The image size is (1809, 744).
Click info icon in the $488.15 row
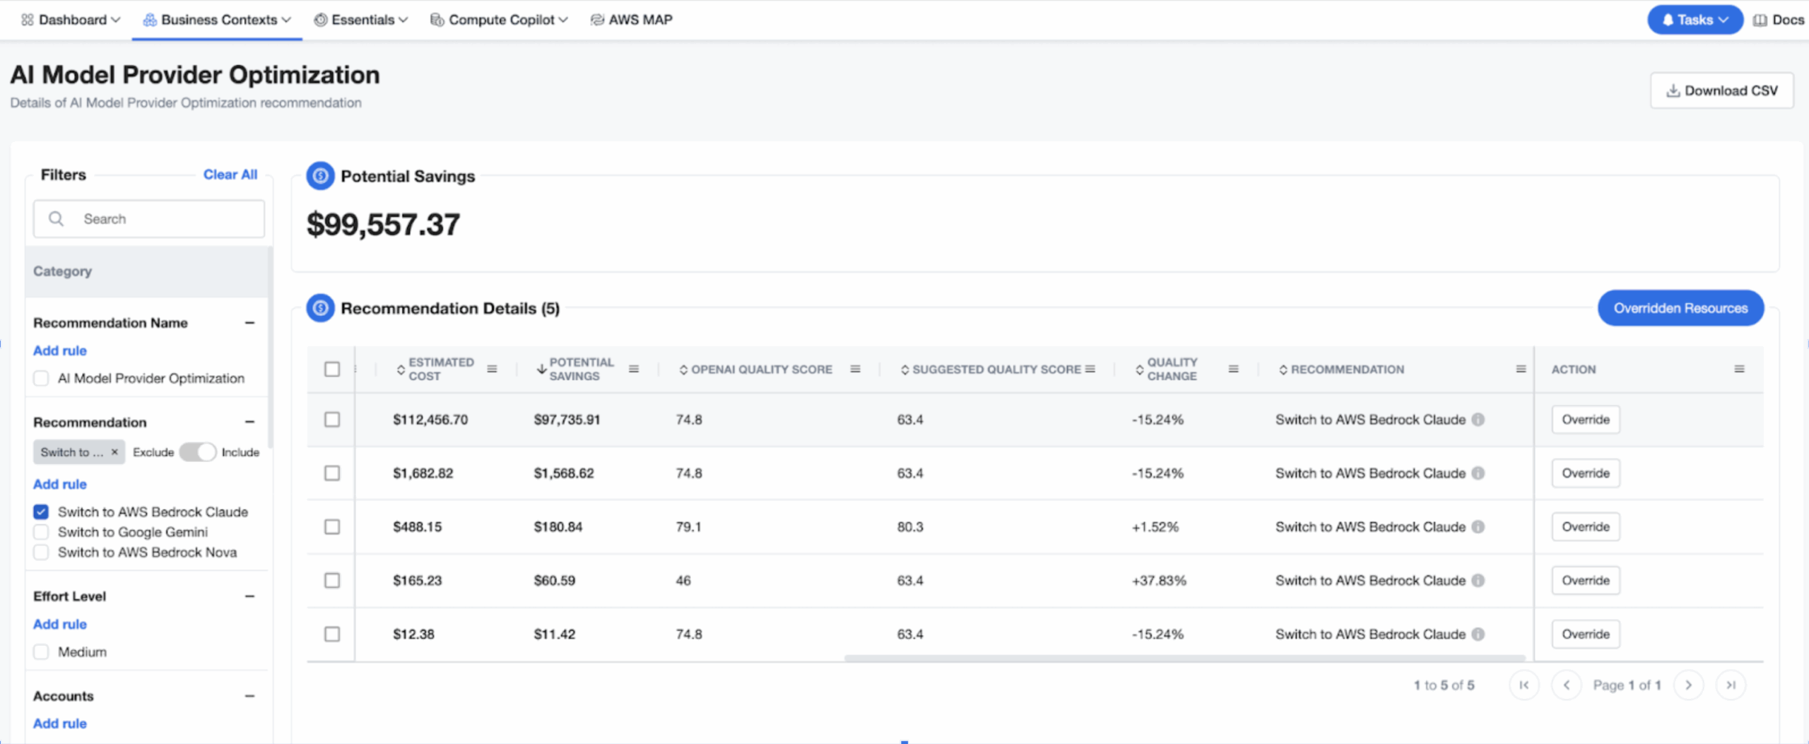1478,527
